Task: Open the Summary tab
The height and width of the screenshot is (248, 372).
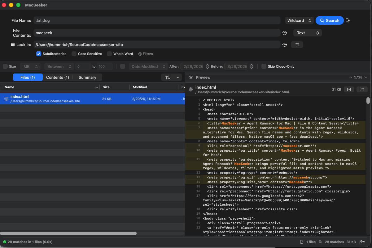Action: click(x=87, y=77)
